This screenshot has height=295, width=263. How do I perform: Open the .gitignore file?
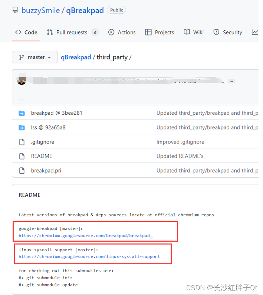(43, 142)
